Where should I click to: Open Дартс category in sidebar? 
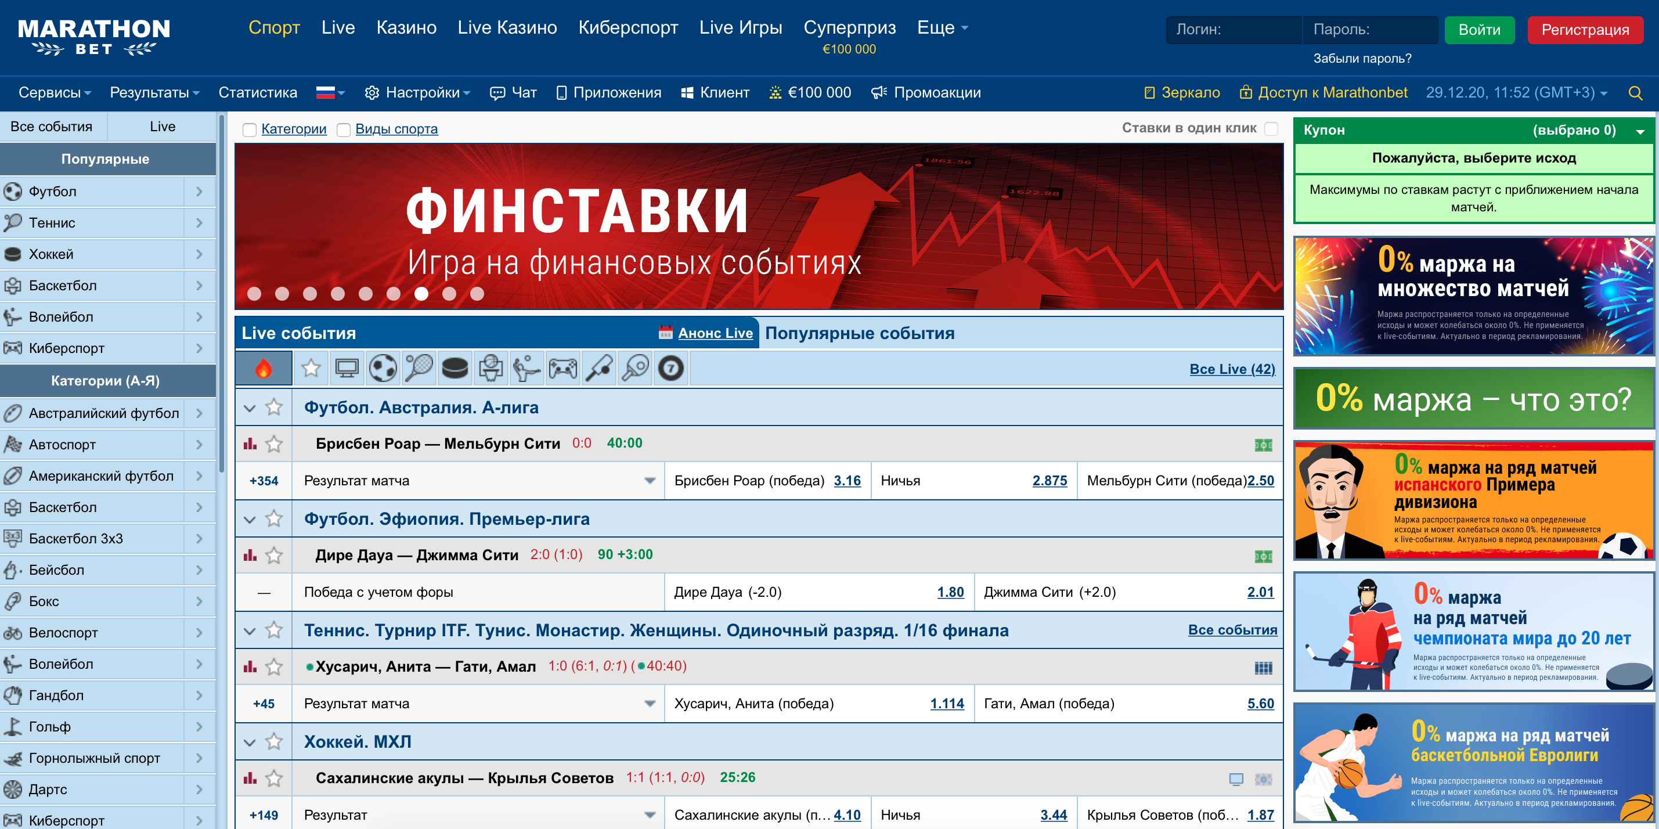pos(93,789)
